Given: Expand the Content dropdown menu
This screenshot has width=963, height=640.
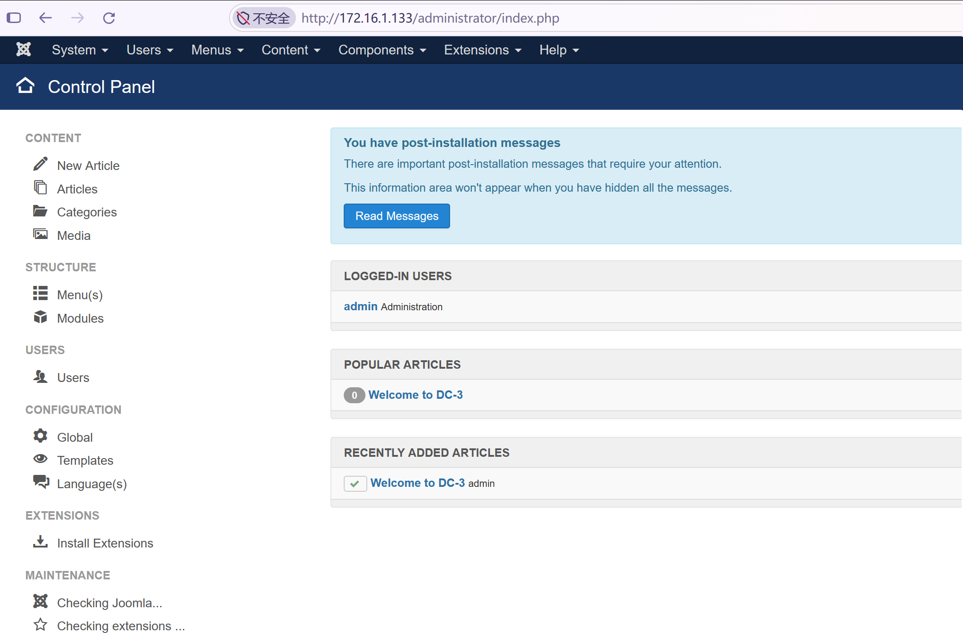Looking at the screenshot, I should click(291, 50).
